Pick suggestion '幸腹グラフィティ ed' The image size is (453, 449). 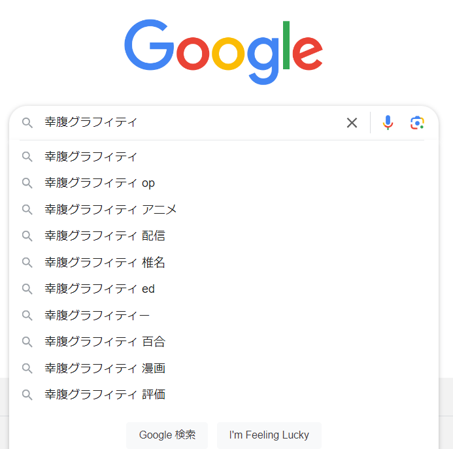tap(99, 289)
